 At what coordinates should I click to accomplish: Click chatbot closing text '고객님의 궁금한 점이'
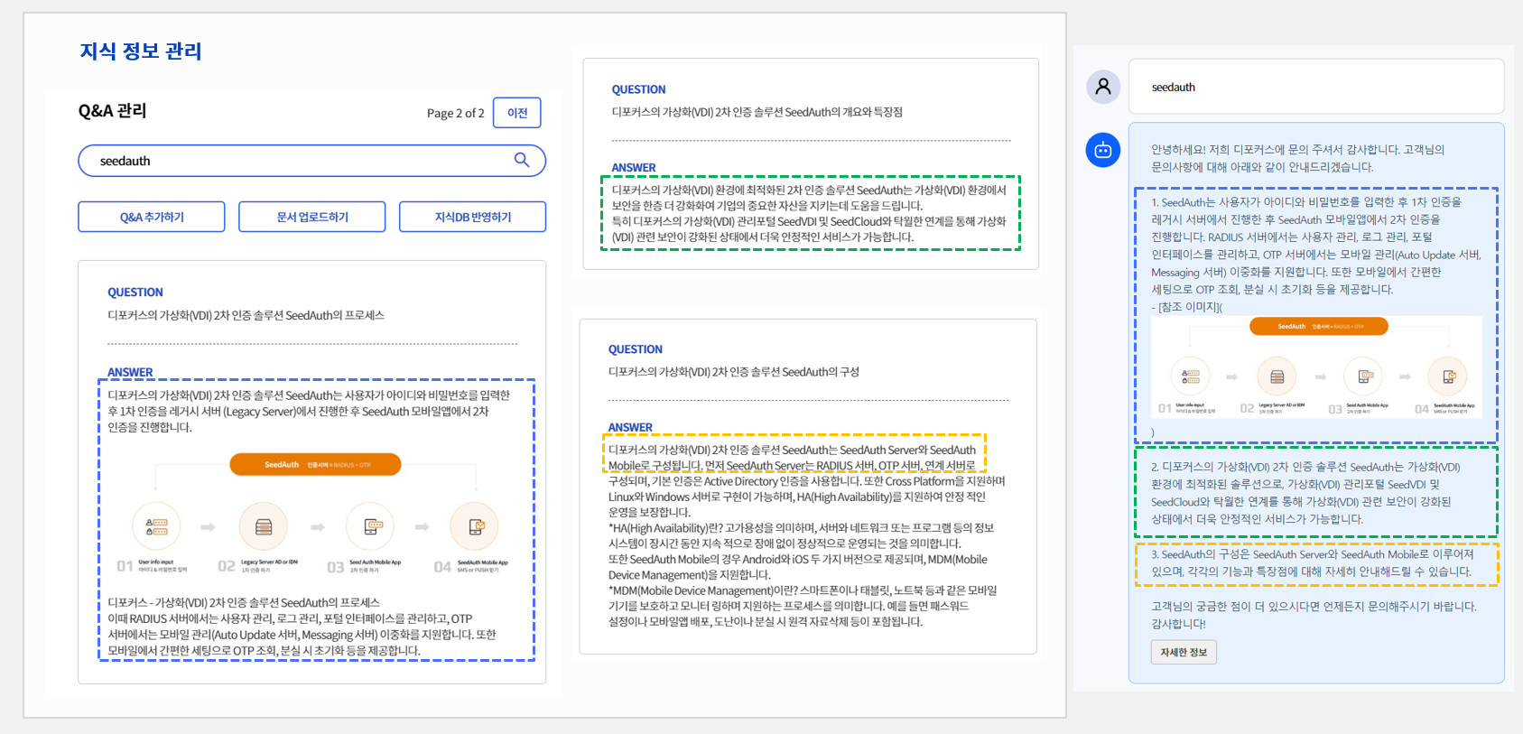[1314, 615]
